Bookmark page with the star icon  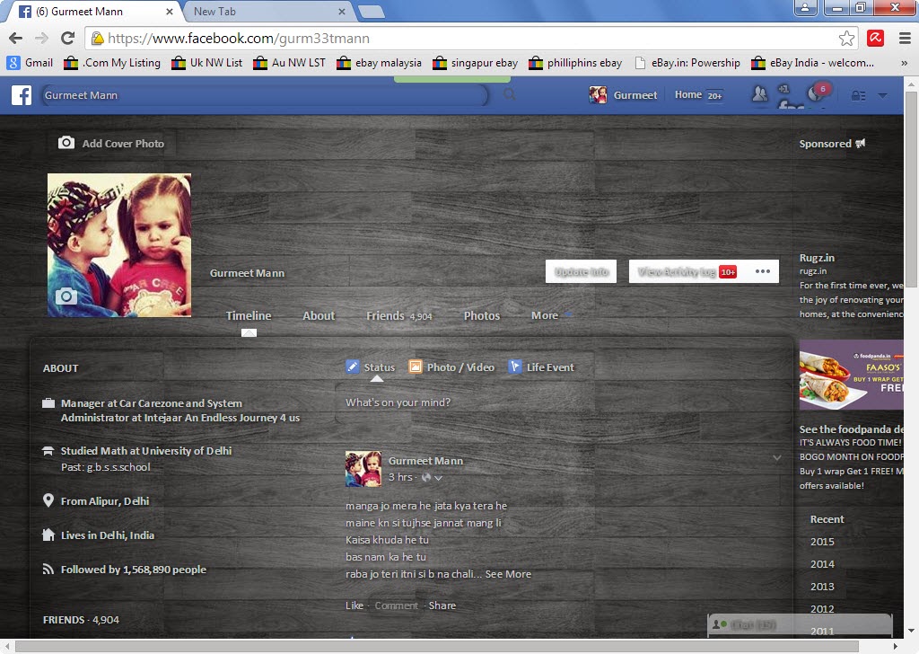point(846,39)
